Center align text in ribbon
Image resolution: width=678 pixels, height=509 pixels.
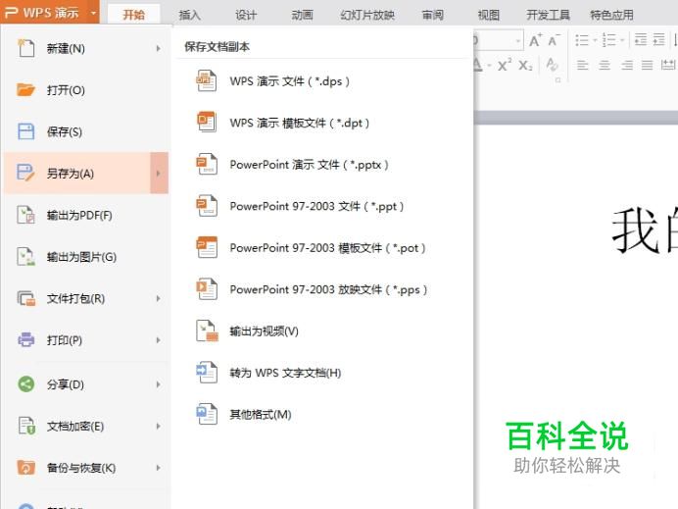click(605, 66)
